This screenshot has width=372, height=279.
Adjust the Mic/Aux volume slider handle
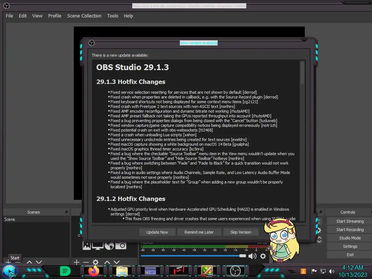[242, 256]
